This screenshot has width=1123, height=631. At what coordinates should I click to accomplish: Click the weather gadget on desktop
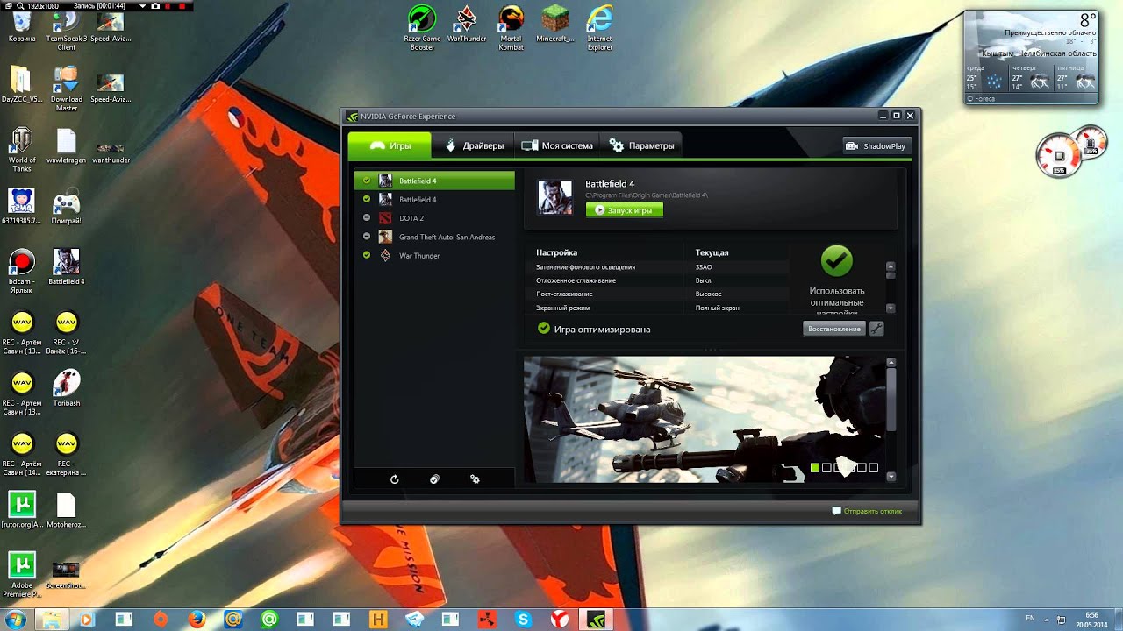pyautogui.click(x=1031, y=57)
